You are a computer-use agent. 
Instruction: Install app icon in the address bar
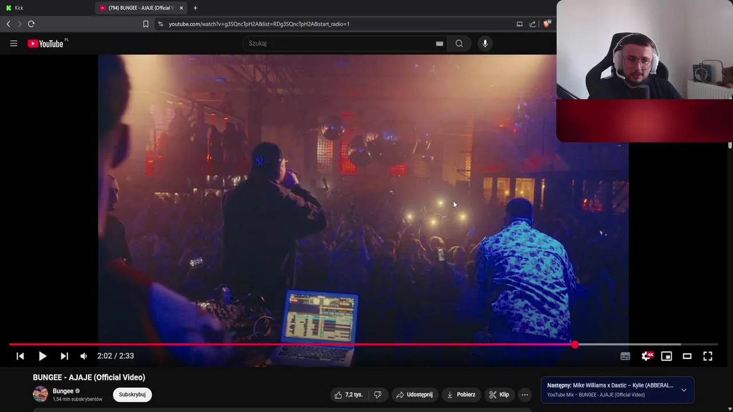pyautogui.click(x=519, y=24)
